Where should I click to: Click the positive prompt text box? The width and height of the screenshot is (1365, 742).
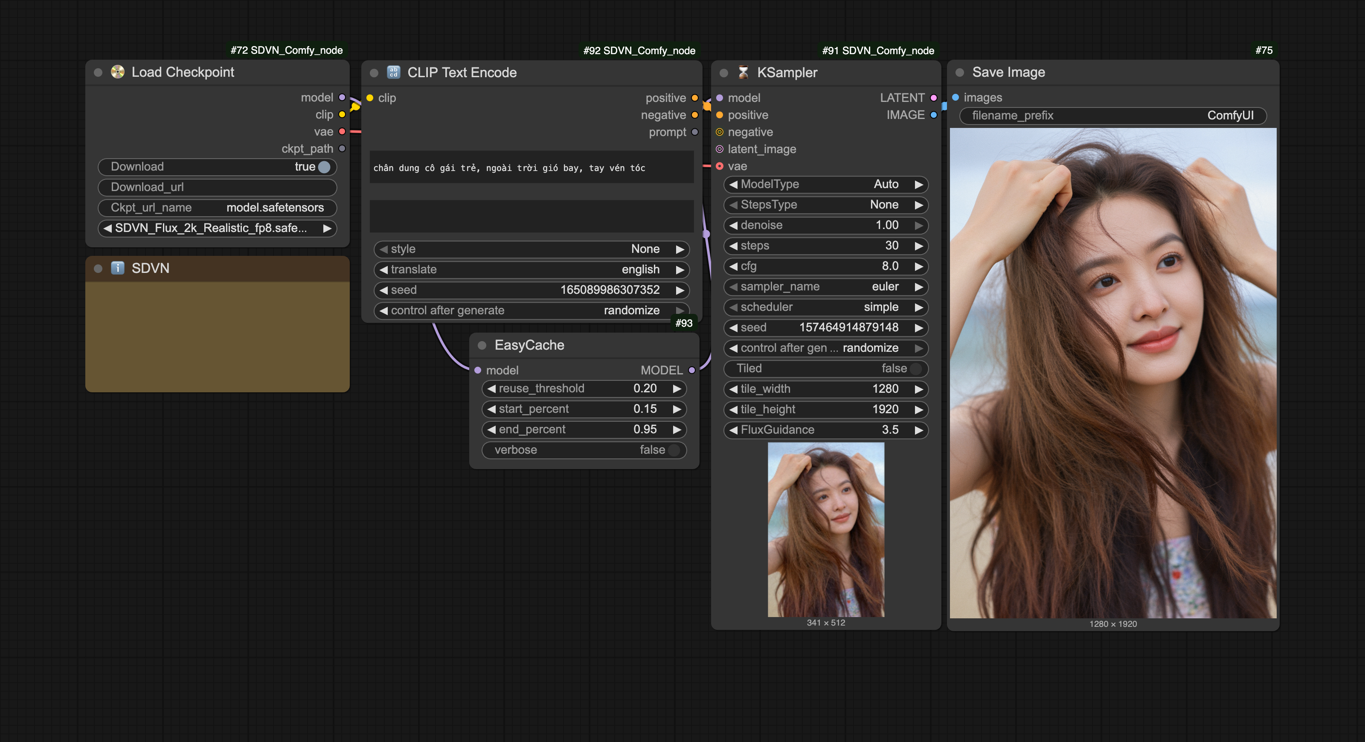[x=531, y=167]
